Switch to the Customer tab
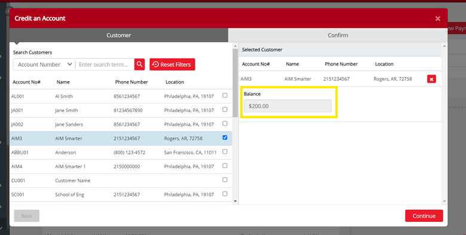The width and height of the screenshot is (466, 235). click(118, 35)
